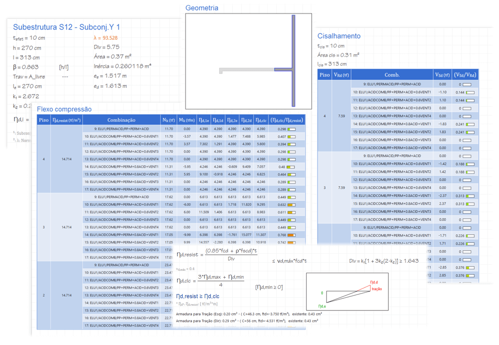Click the Cisalhamento section title

[339, 36]
